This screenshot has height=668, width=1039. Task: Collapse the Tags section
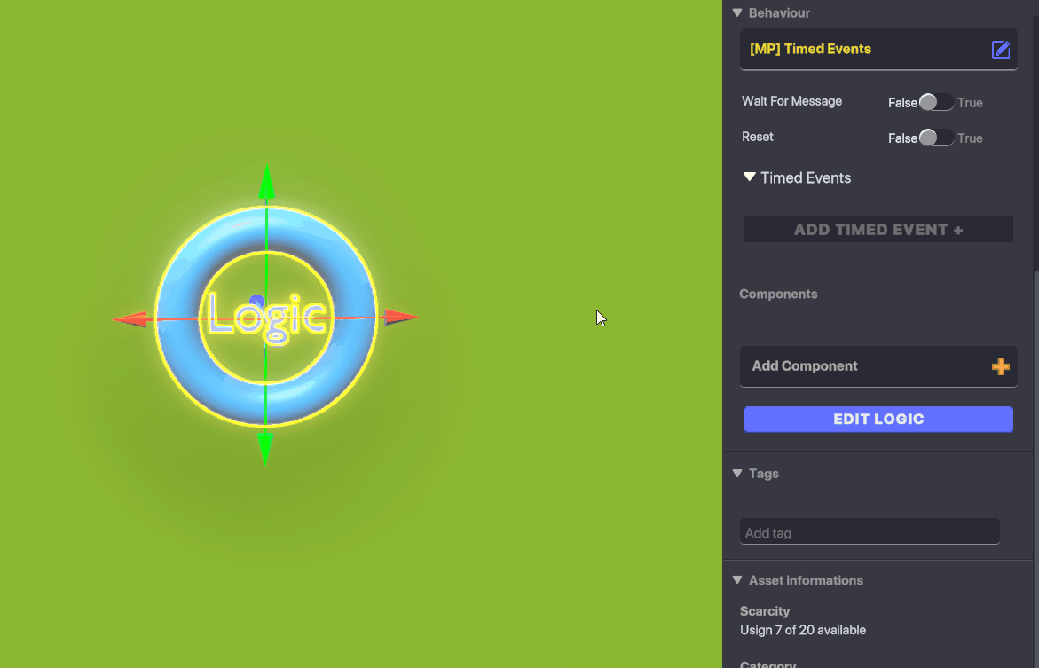pos(736,474)
